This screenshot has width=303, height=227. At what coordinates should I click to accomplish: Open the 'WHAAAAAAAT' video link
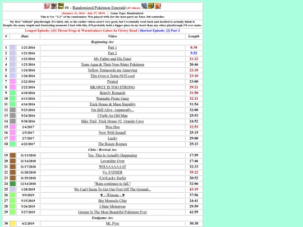(x=112, y=167)
